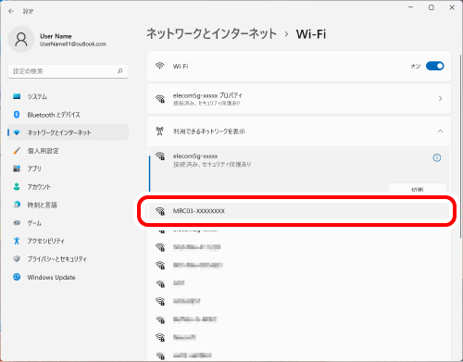Image resolution: width=463 pixels, height=362 pixels.
Task: Click the vertical scrollbar on the right
Action: pos(460,146)
